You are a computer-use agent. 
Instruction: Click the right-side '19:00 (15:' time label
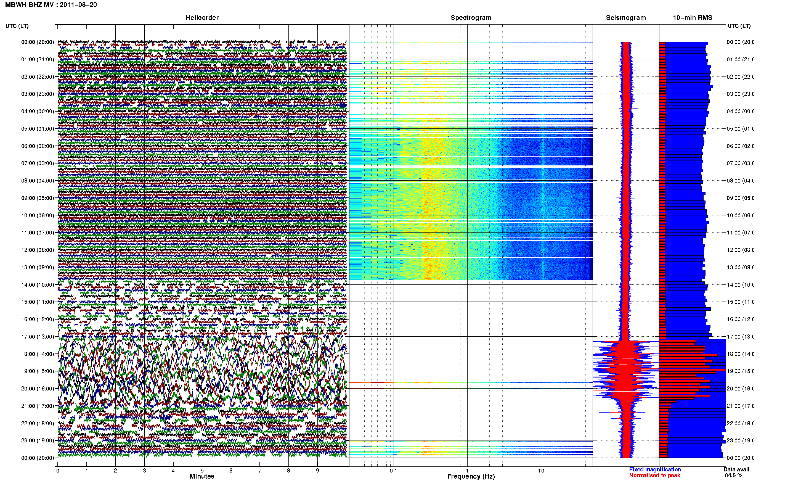tap(740, 371)
